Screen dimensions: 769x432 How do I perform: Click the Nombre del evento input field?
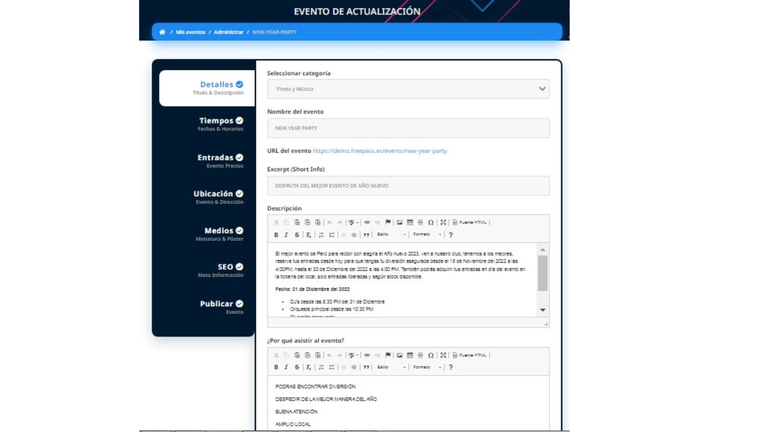coord(408,128)
